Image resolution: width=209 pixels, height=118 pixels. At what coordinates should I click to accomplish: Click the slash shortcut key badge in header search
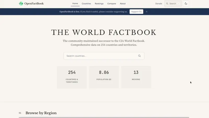point(178,4)
